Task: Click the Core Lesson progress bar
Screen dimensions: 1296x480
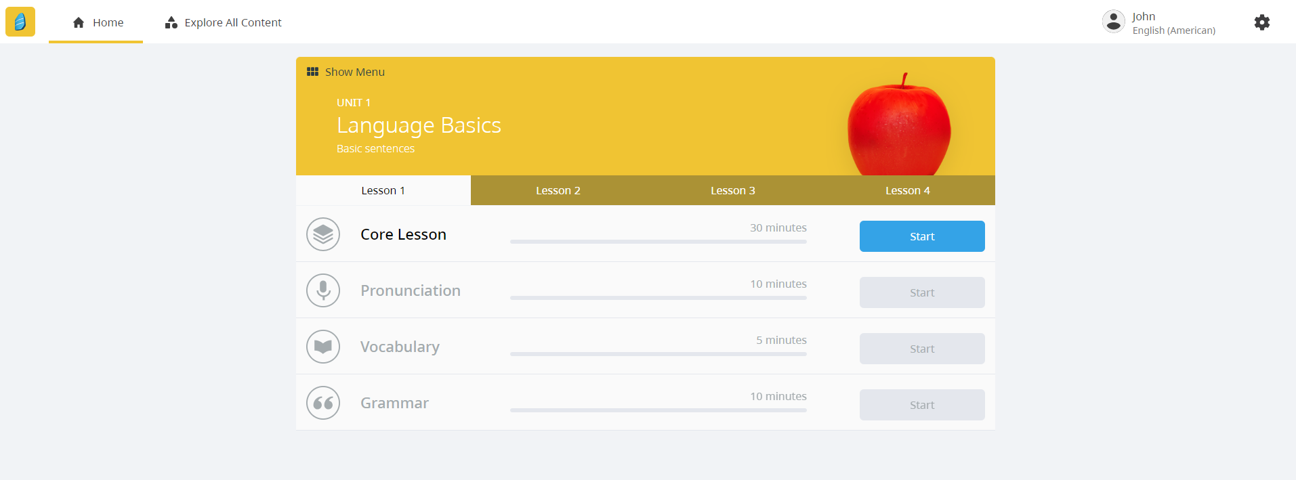Action: pos(658,241)
